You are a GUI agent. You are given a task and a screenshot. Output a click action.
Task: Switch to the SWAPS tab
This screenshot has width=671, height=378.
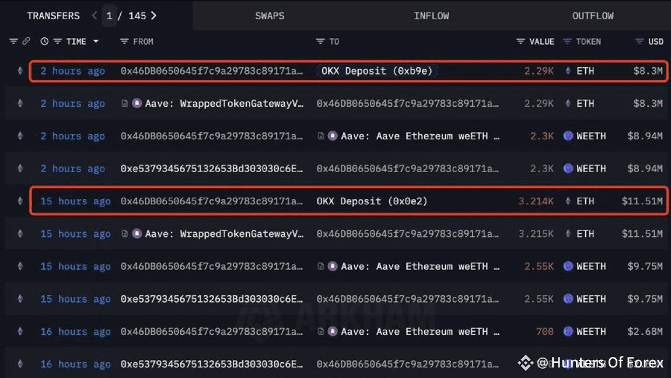pos(270,16)
